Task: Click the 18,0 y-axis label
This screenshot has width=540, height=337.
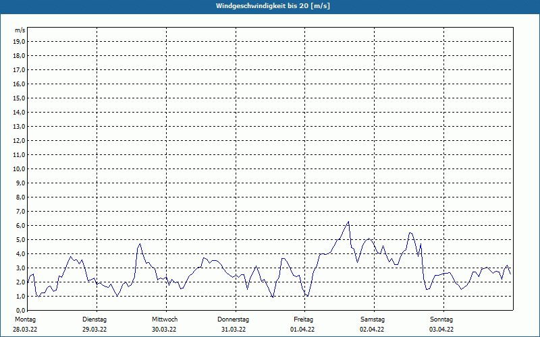Action: coord(20,56)
